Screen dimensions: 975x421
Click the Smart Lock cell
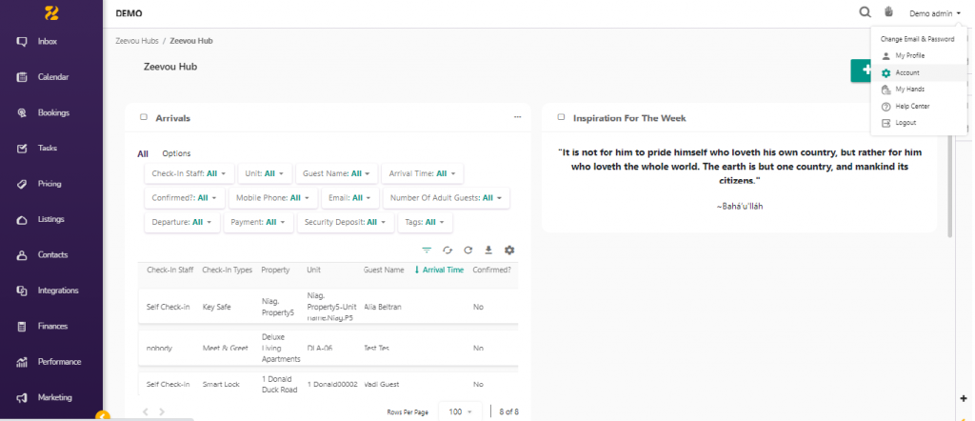pyautogui.click(x=221, y=384)
